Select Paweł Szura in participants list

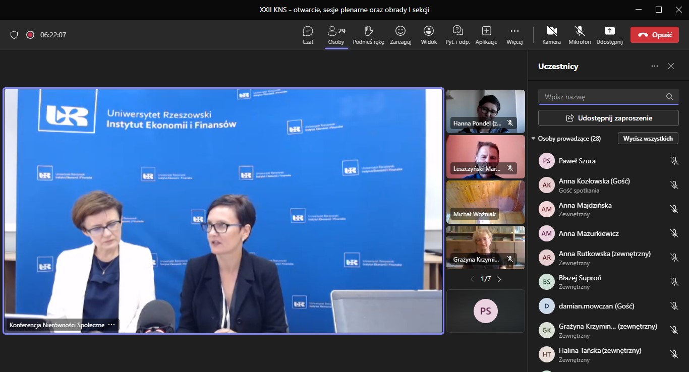click(577, 161)
